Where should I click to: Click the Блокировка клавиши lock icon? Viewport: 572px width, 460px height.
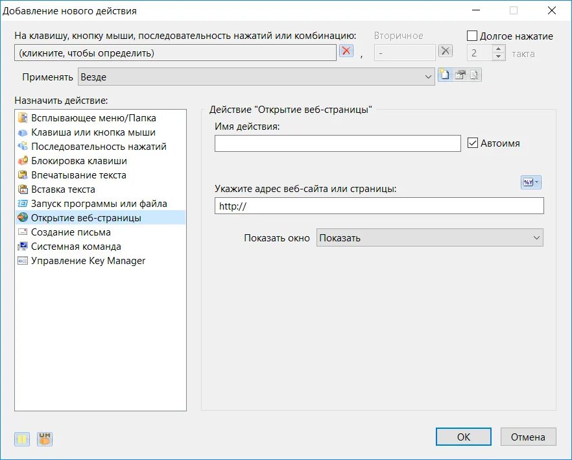[x=23, y=161]
